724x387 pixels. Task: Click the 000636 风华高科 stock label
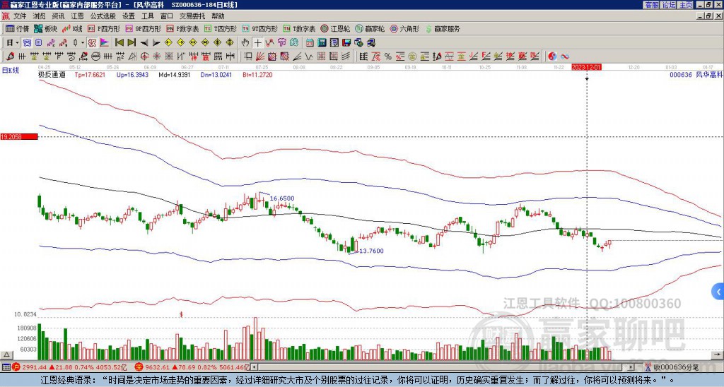(x=696, y=74)
